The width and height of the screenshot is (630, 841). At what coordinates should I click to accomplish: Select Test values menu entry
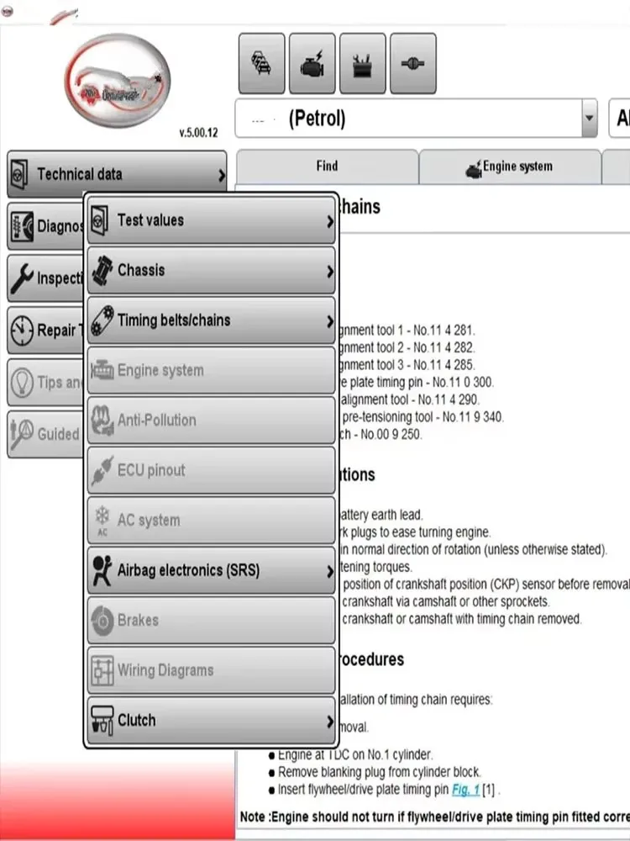click(x=212, y=220)
